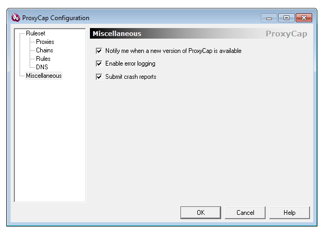Click the gray ProxyCap logo text in the banner
This screenshot has width=328, height=236.
coord(286,34)
